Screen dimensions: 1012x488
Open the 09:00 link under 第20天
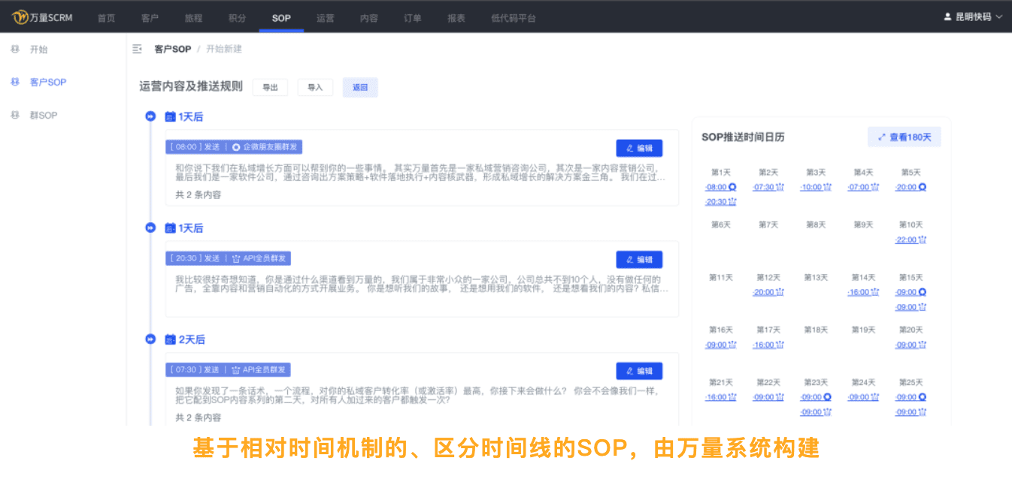910,345
